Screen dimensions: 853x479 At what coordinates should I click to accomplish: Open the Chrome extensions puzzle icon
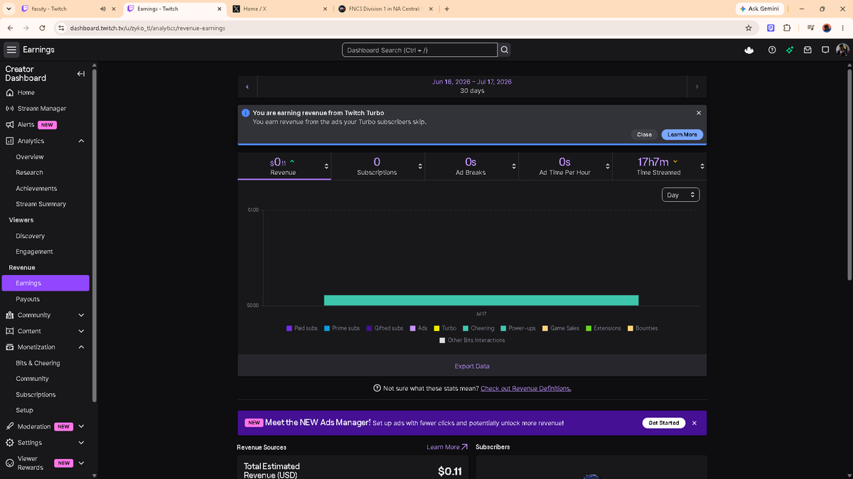pos(787,28)
